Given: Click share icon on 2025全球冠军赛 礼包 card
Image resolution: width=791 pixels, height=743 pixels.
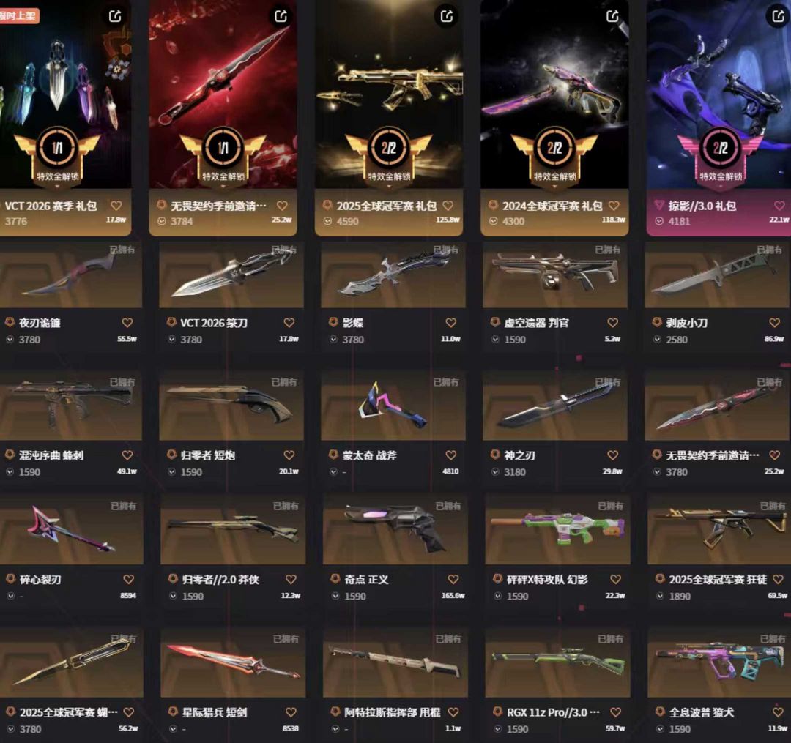Looking at the screenshot, I should [447, 16].
